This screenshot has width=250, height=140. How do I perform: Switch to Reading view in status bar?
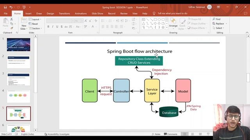tap(200, 134)
